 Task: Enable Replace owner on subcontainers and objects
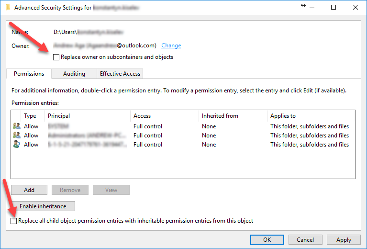(x=56, y=57)
